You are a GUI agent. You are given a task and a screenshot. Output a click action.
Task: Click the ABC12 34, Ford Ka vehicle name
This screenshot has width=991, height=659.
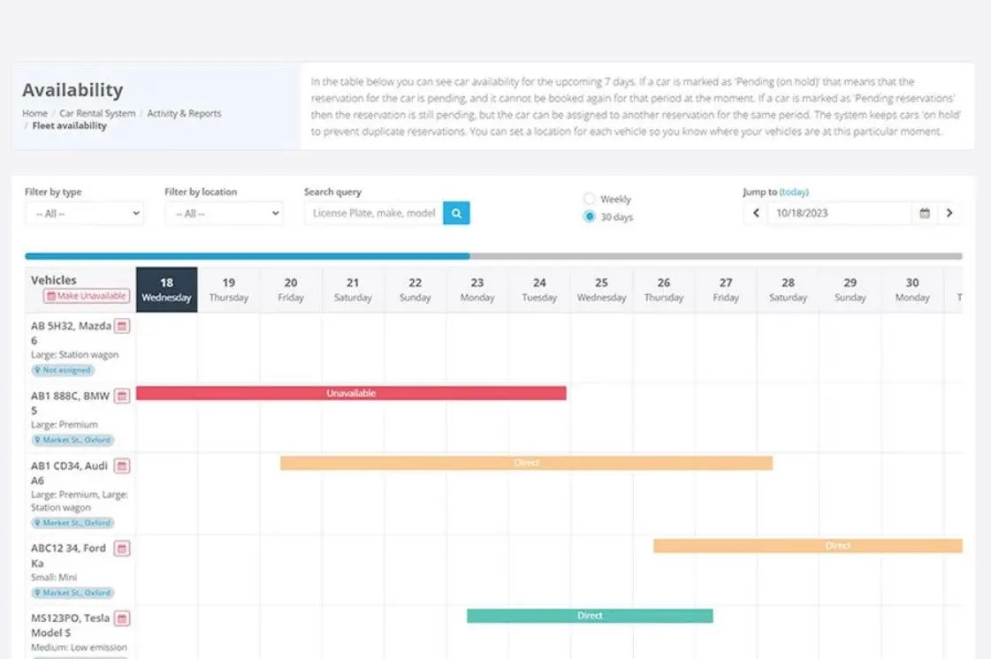[68, 556]
